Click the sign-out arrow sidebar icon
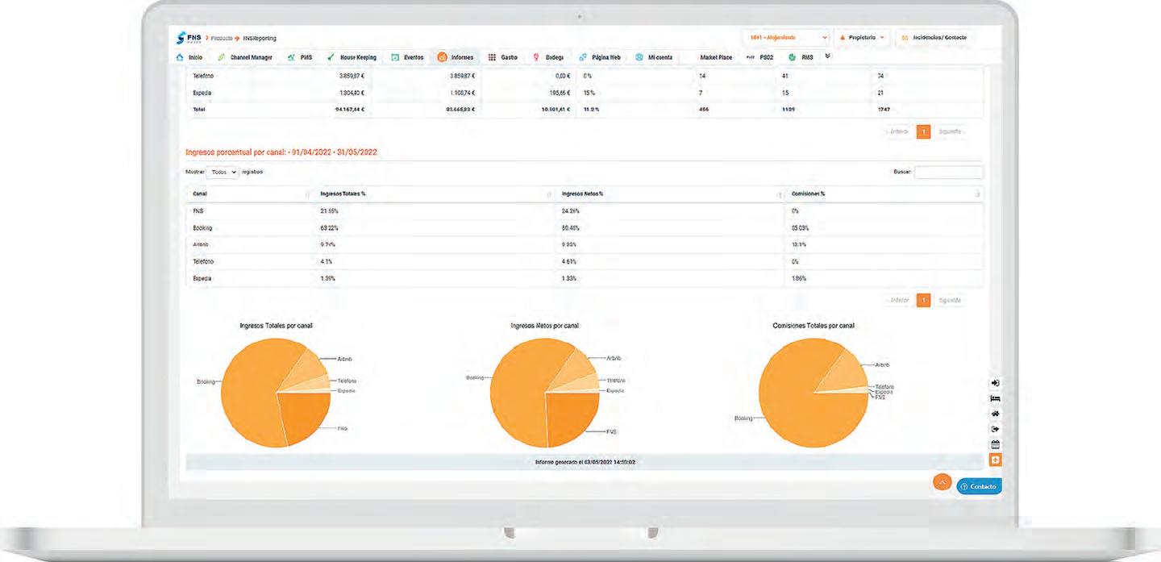 (x=995, y=429)
